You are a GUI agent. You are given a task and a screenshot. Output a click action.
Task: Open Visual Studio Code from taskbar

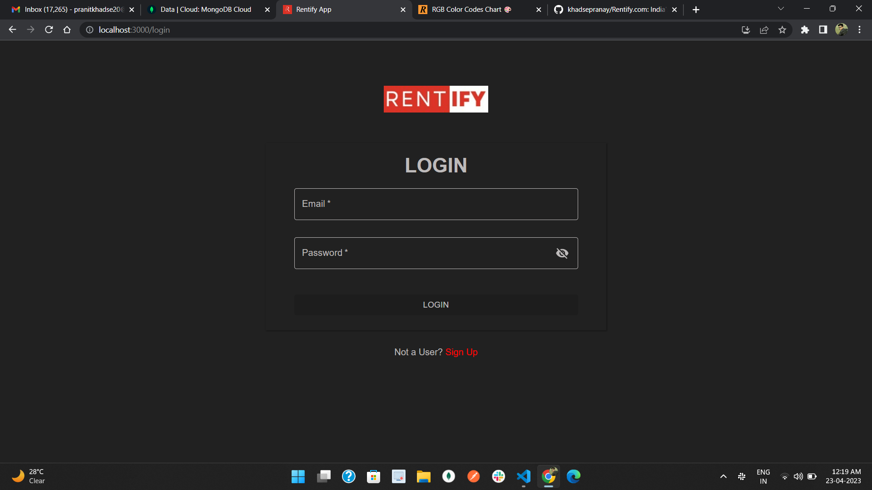(523, 476)
